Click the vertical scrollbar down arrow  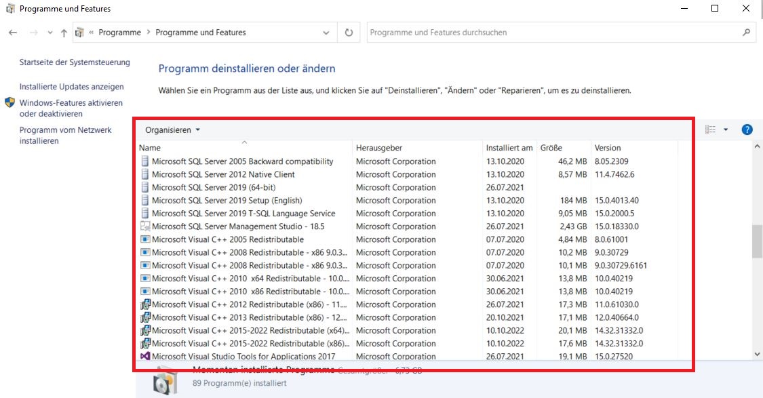[x=758, y=354]
